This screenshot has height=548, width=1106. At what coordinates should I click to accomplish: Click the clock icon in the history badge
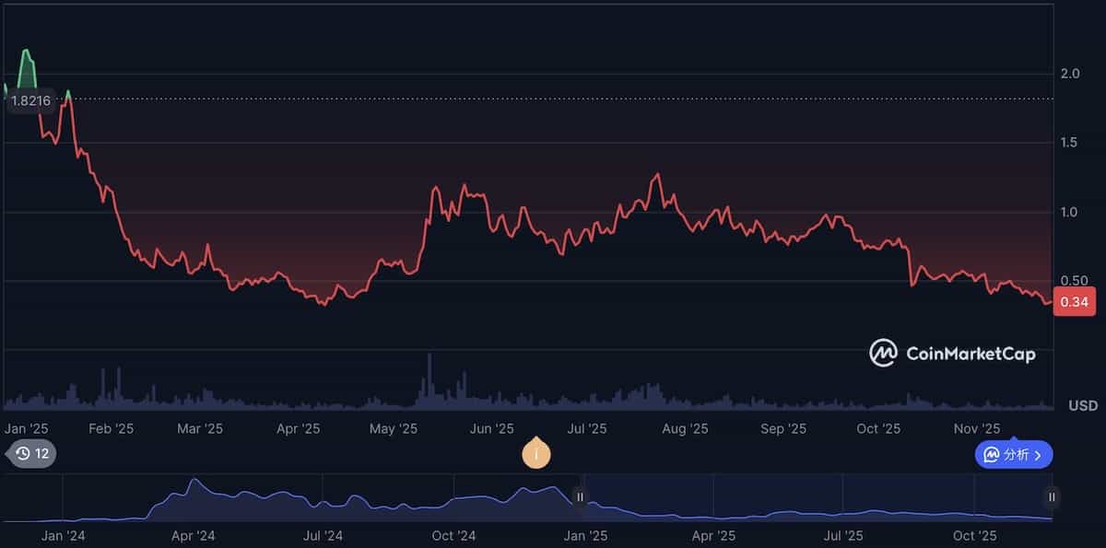click(22, 453)
